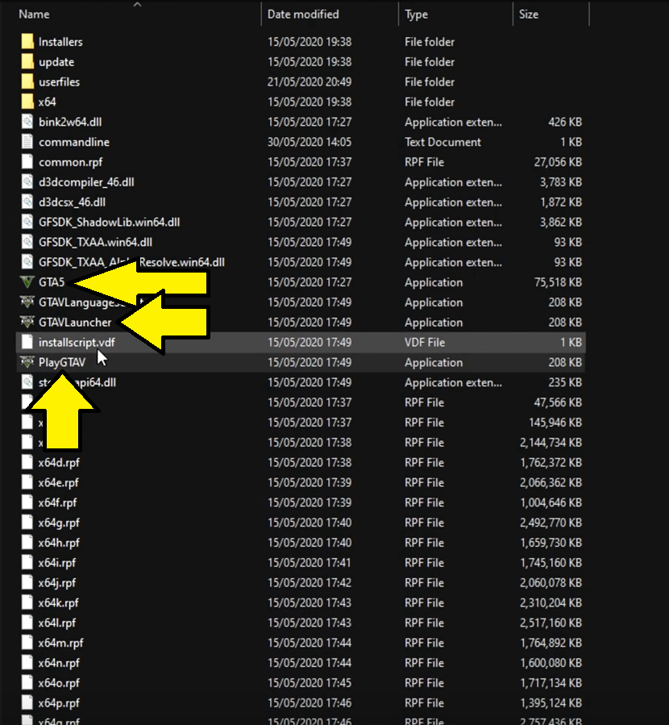The height and width of the screenshot is (725, 669).
Task: Click the 235 KB size of steam_api64.dll
Action: (565, 382)
